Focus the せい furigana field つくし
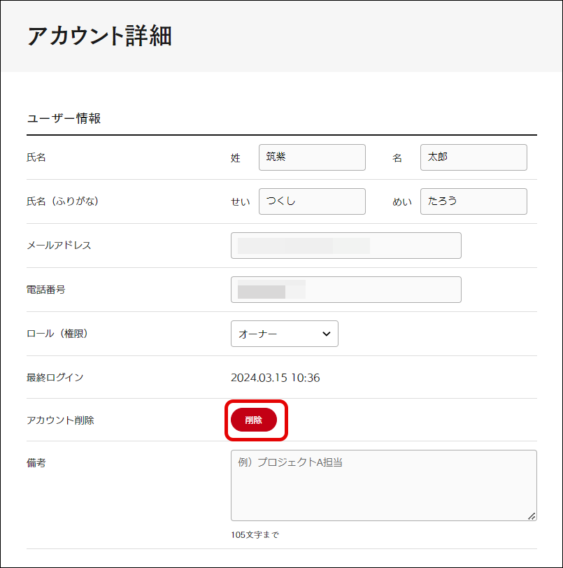This screenshot has height=568, width=563. pyautogui.click(x=312, y=201)
